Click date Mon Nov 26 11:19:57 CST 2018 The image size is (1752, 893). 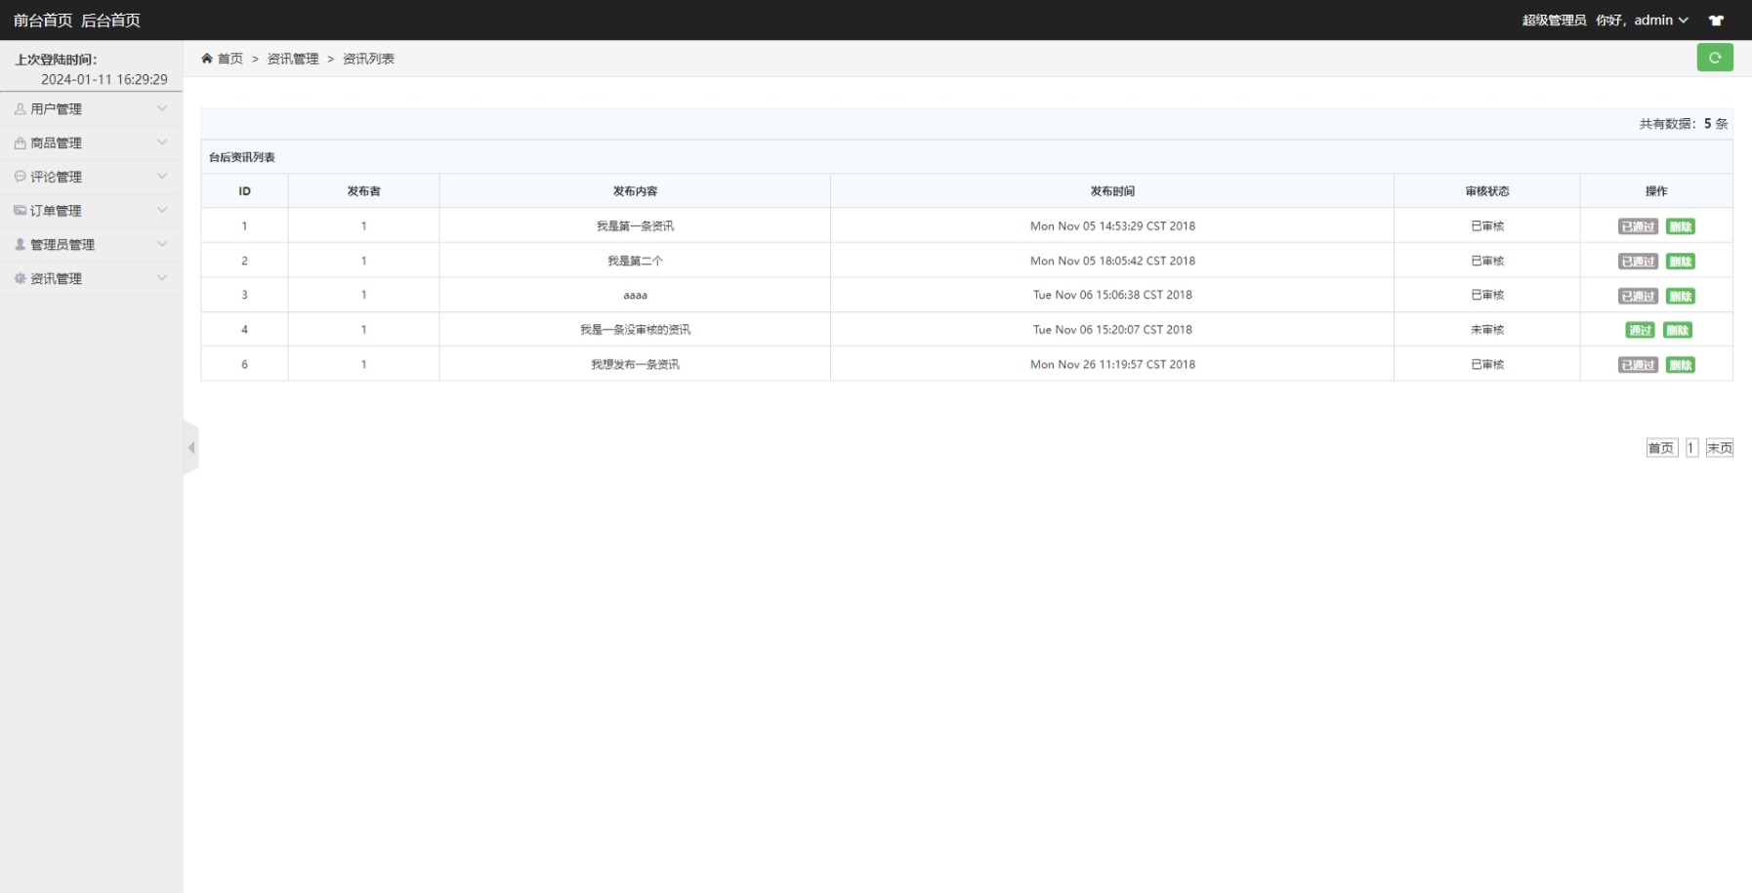1112,364
